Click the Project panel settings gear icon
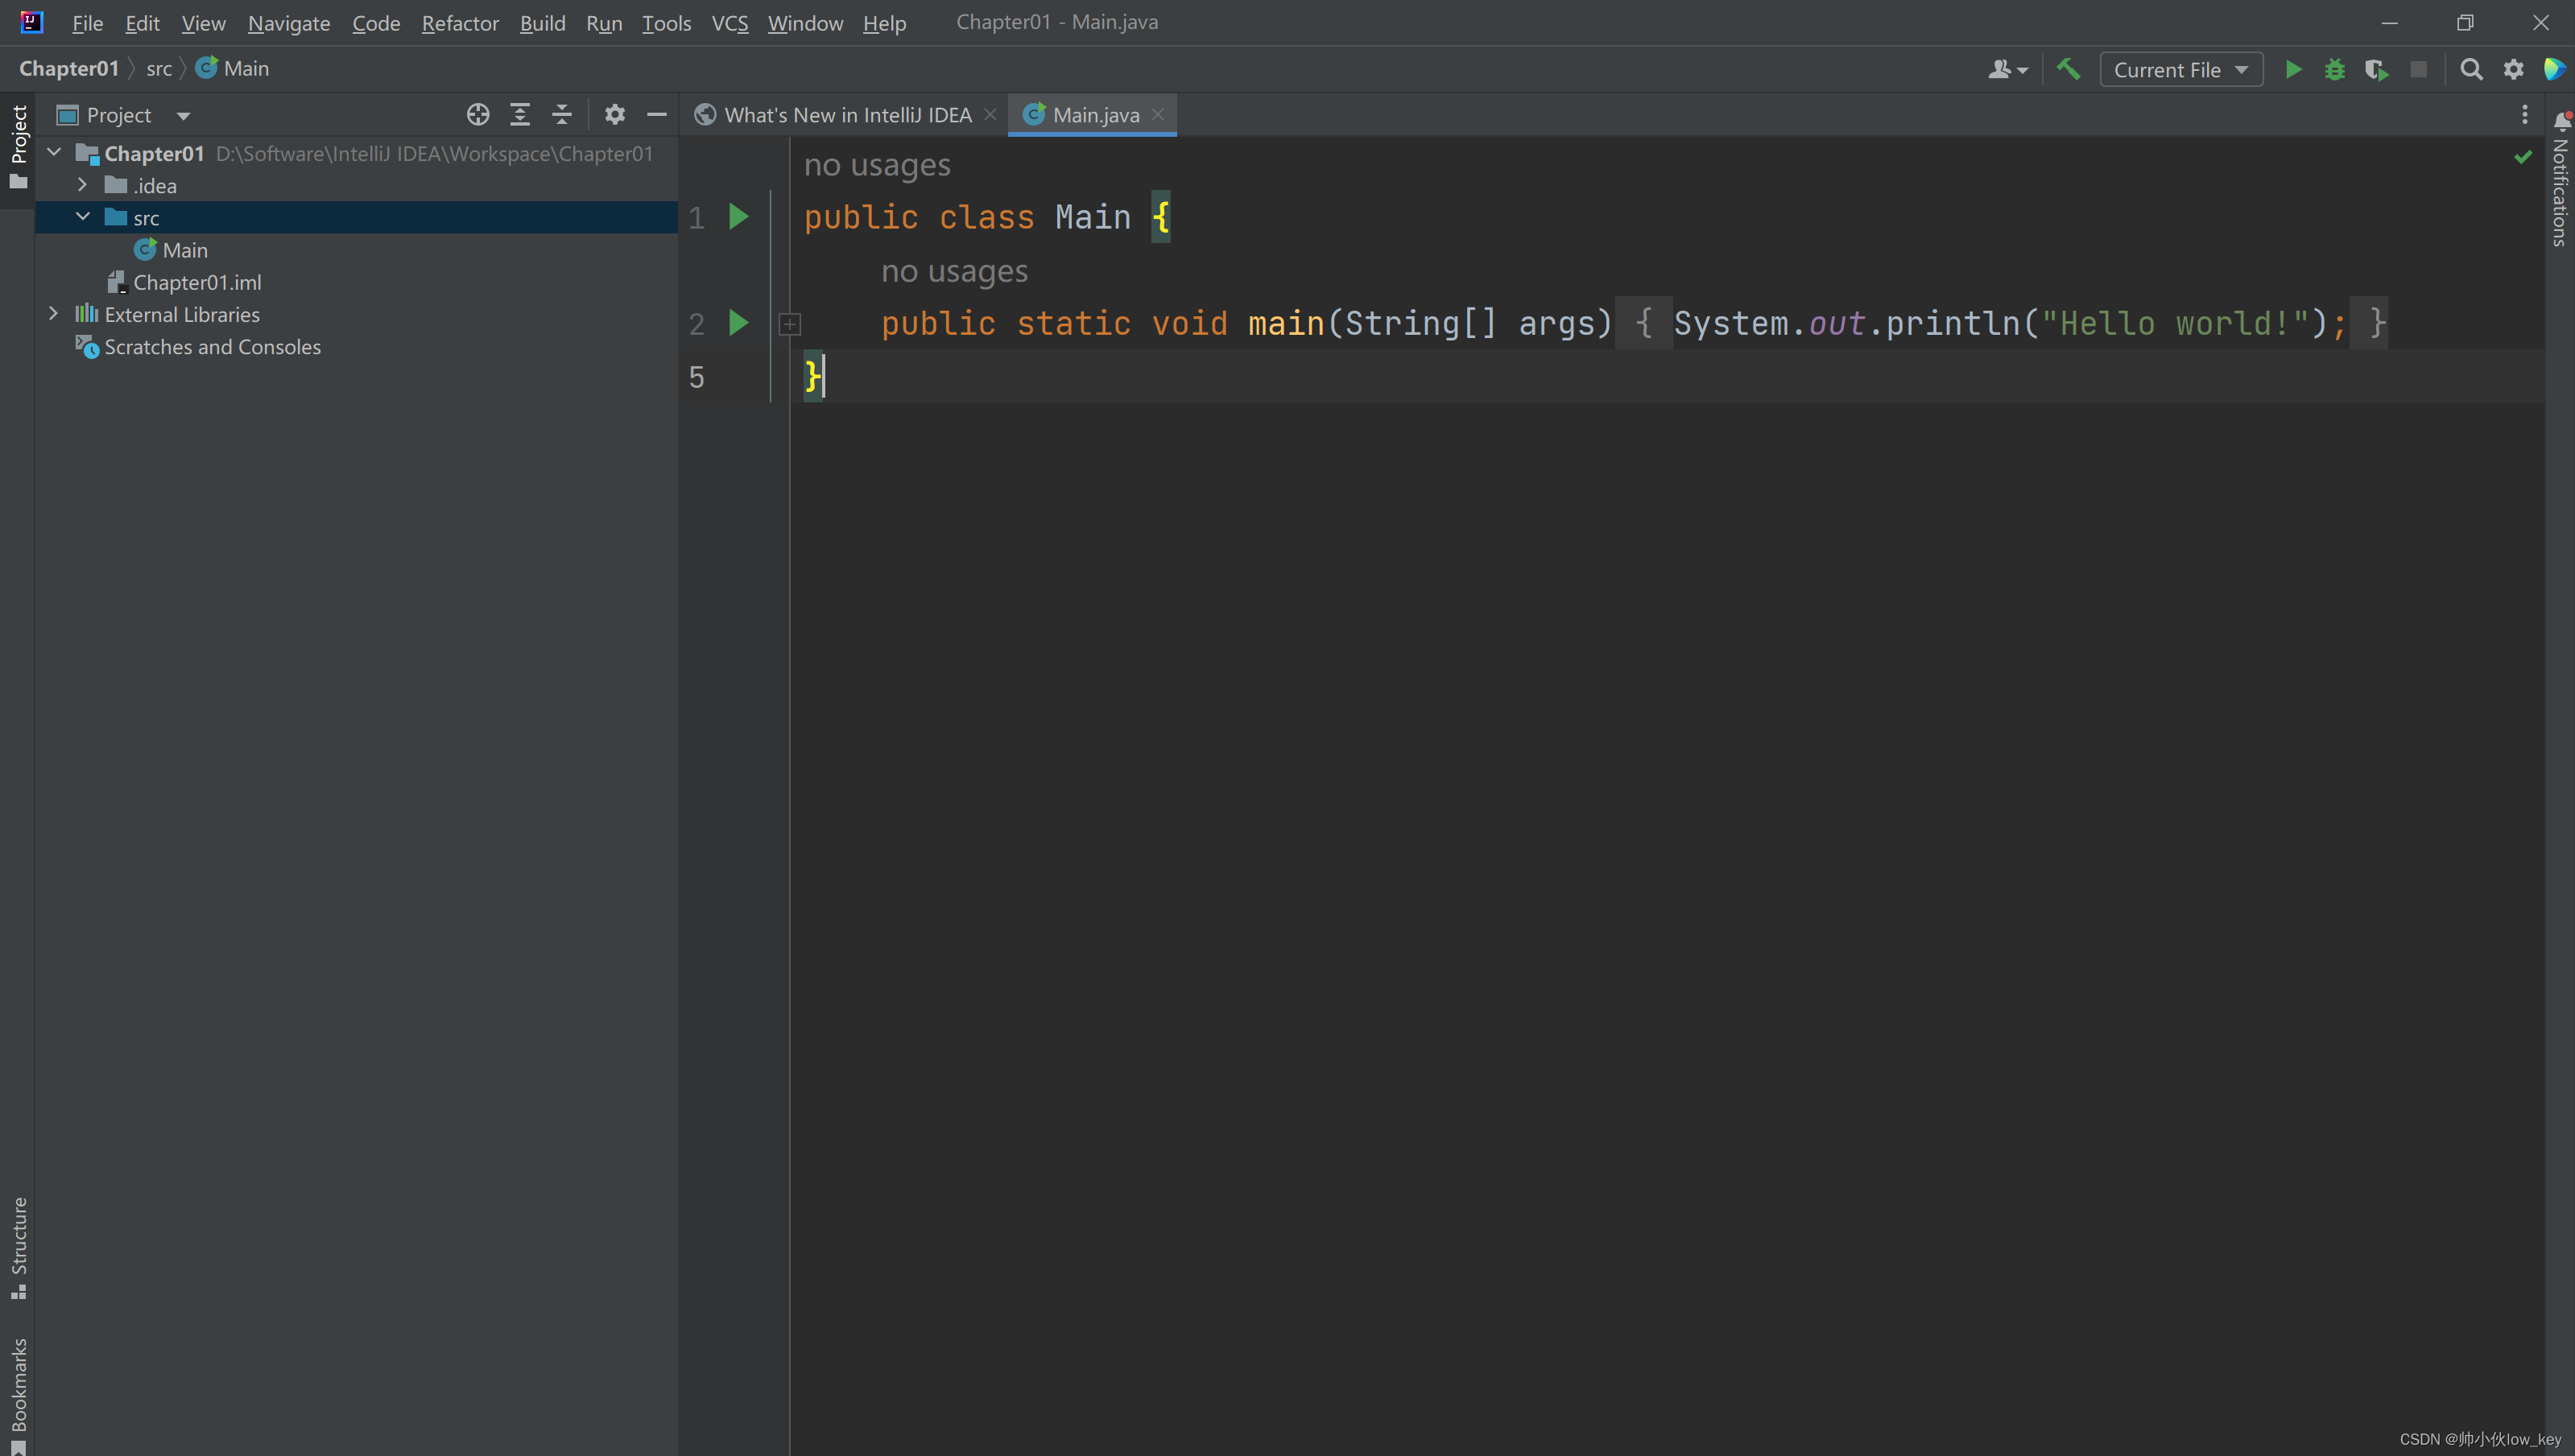The image size is (2575, 1456). [614, 115]
